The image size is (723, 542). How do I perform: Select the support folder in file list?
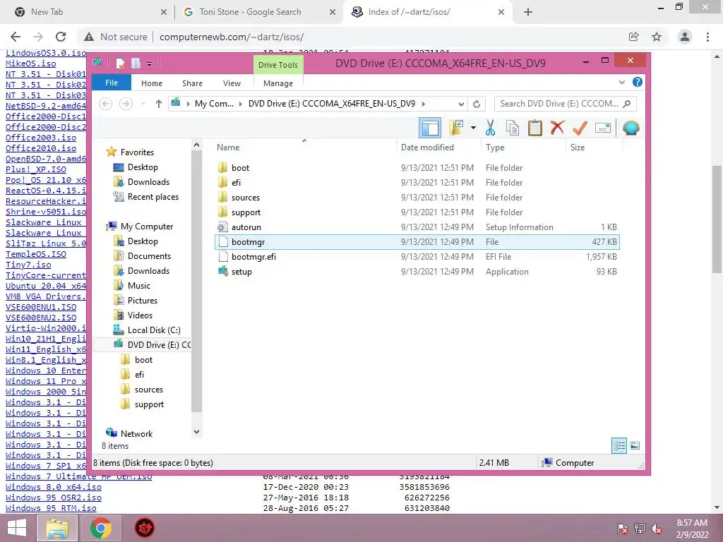[x=417, y=212]
